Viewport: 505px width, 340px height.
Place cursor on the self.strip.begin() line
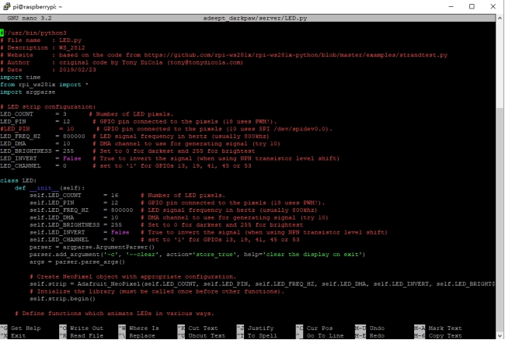click(x=62, y=299)
